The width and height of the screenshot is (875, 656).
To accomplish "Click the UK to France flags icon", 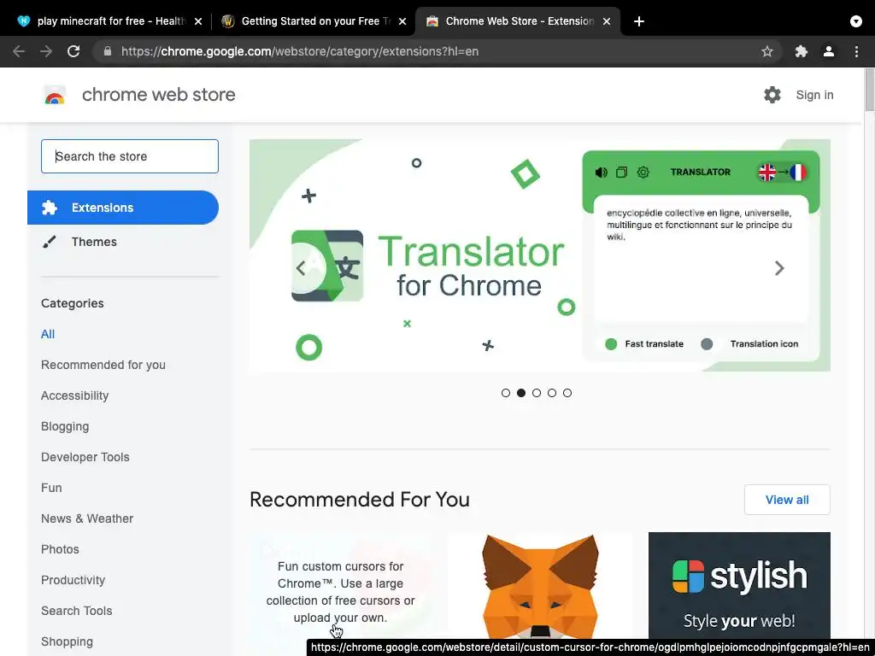I will (x=783, y=173).
